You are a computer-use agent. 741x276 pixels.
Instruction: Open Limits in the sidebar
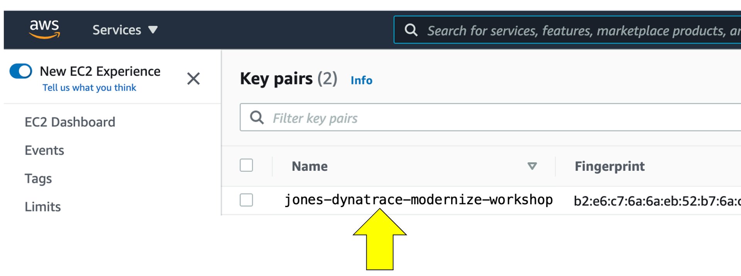43,207
